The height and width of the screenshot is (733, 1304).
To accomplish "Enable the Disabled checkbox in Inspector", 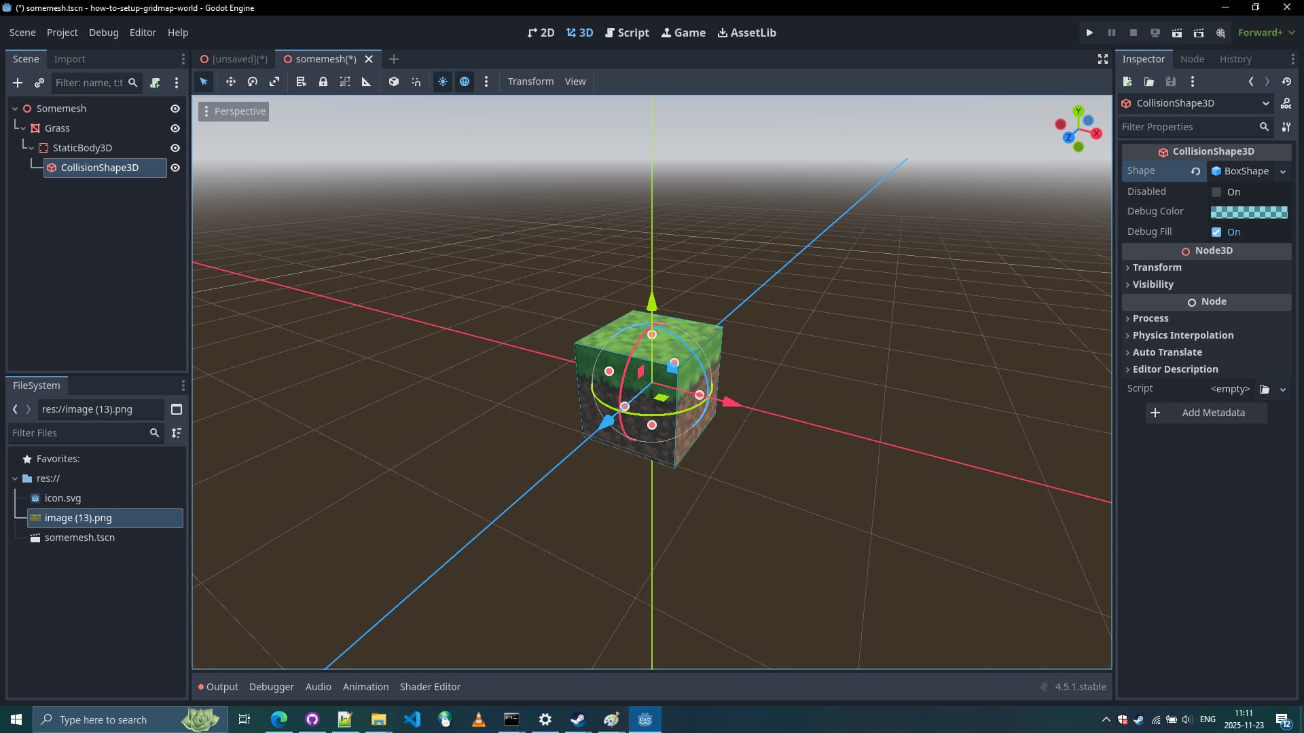I will click(1216, 192).
